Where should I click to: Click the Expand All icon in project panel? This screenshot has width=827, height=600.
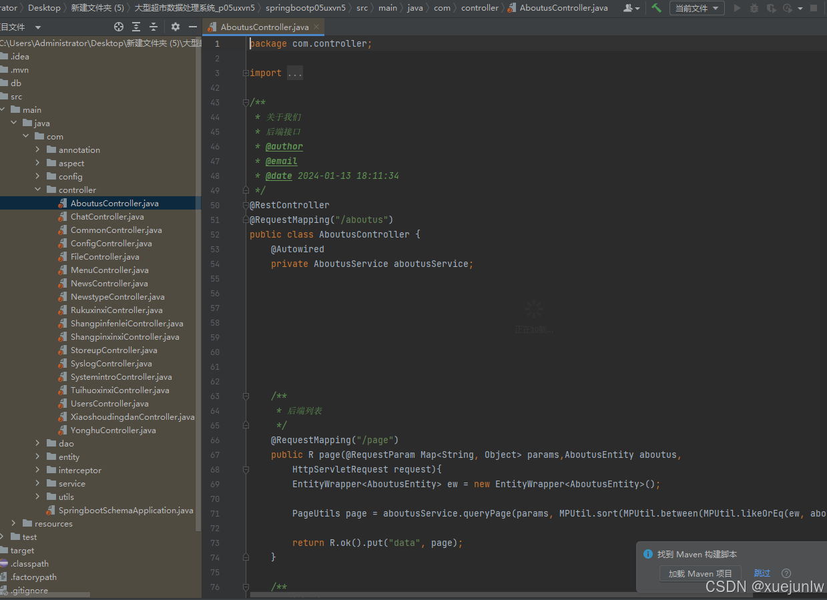(x=136, y=27)
